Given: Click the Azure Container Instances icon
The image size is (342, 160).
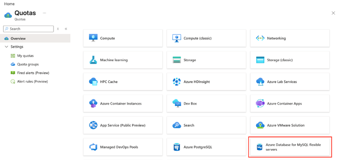Looking at the screenshot, I should pyautogui.click(x=93, y=103).
